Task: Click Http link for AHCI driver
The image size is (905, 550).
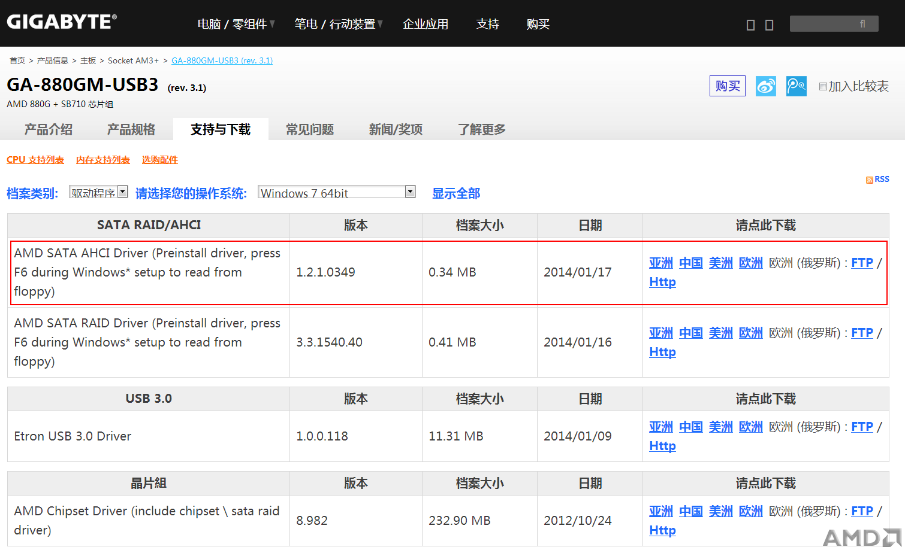Action: click(662, 282)
